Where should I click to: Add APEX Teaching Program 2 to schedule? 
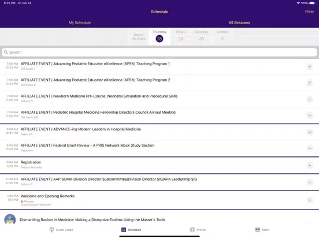(310, 83)
